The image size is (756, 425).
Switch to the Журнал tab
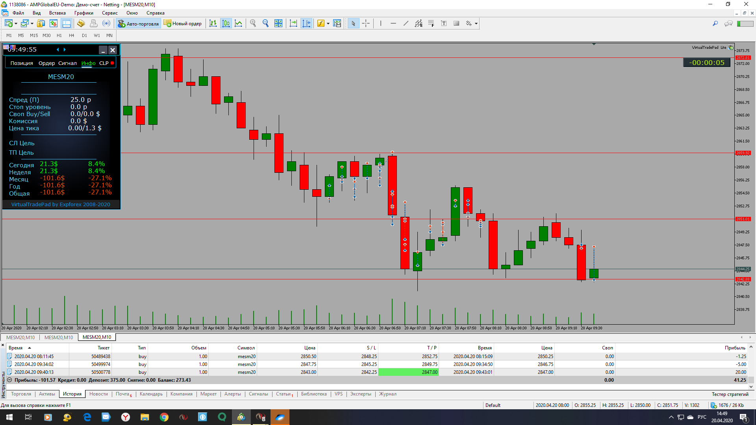coord(387,394)
